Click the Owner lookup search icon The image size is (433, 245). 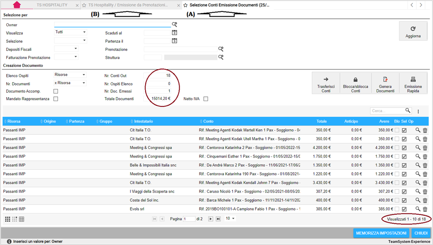[x=175, y=25]
